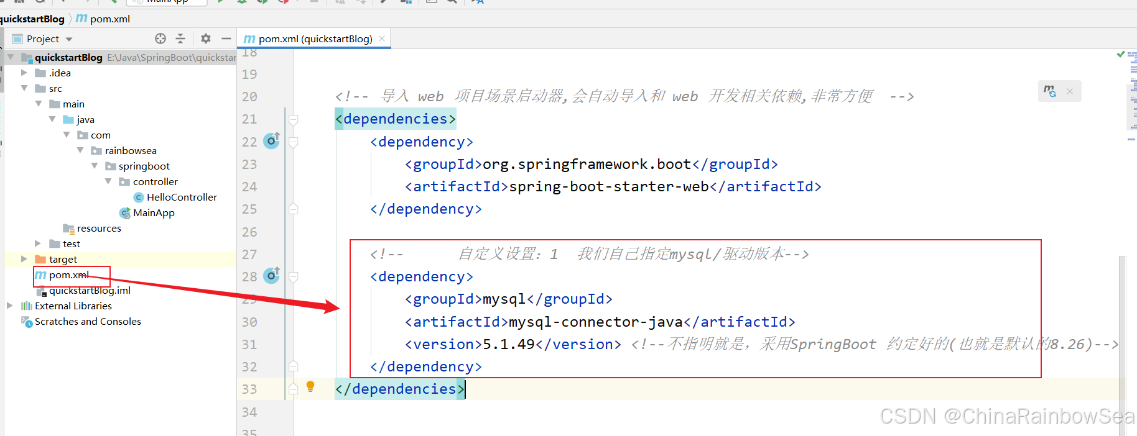Image resolution: width=1137 pixels, height=436 pixels.
Task: Collapse the rainbowsea package arrow
Action: 80,150
